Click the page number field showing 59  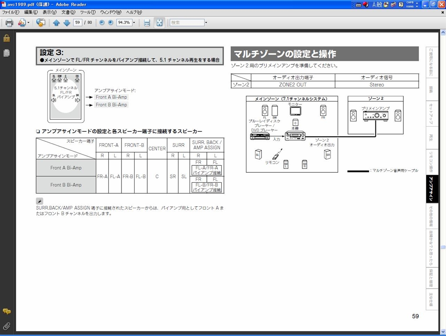coord(78,23)
